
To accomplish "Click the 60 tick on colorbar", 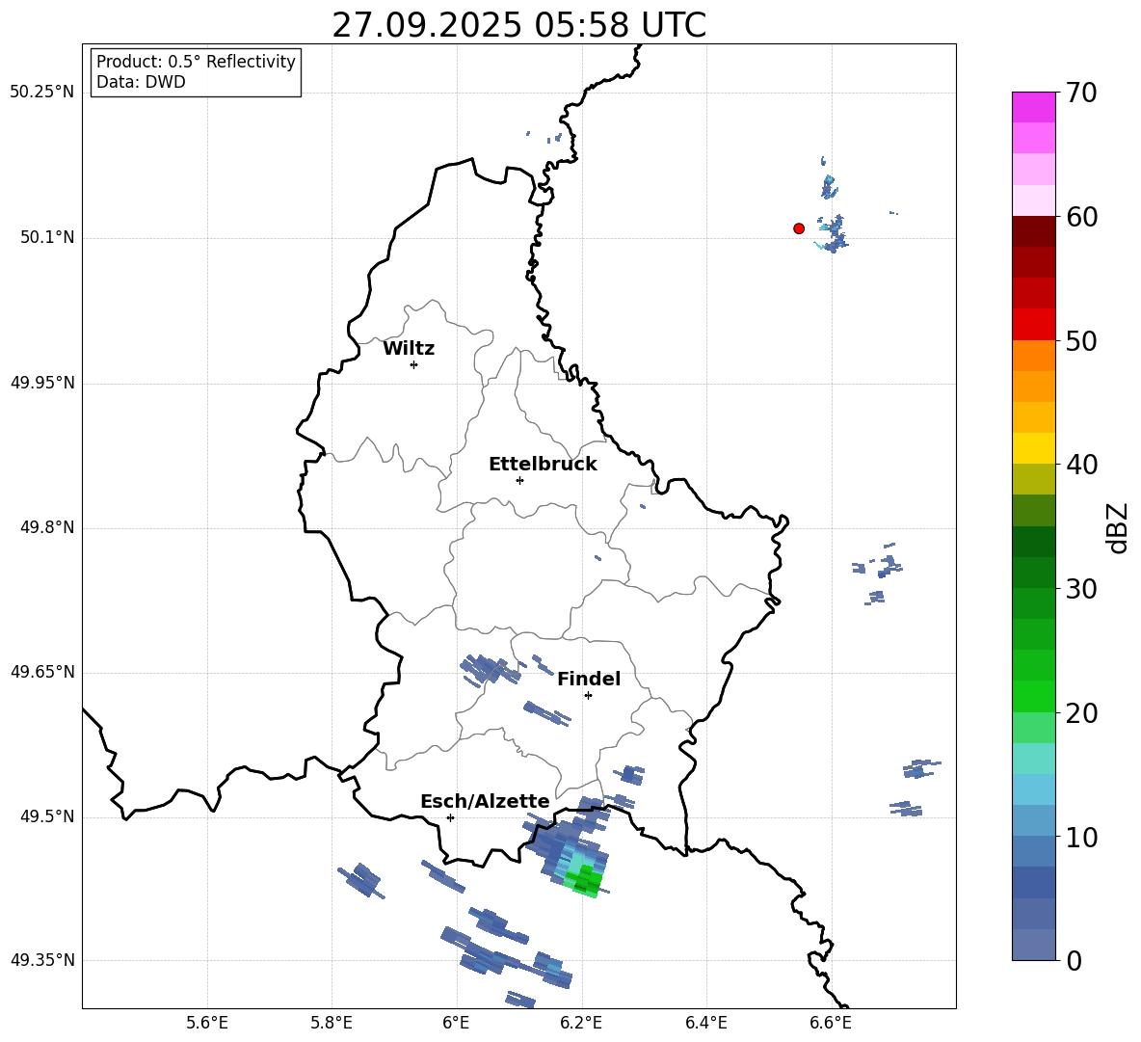I will point(1081,217).
